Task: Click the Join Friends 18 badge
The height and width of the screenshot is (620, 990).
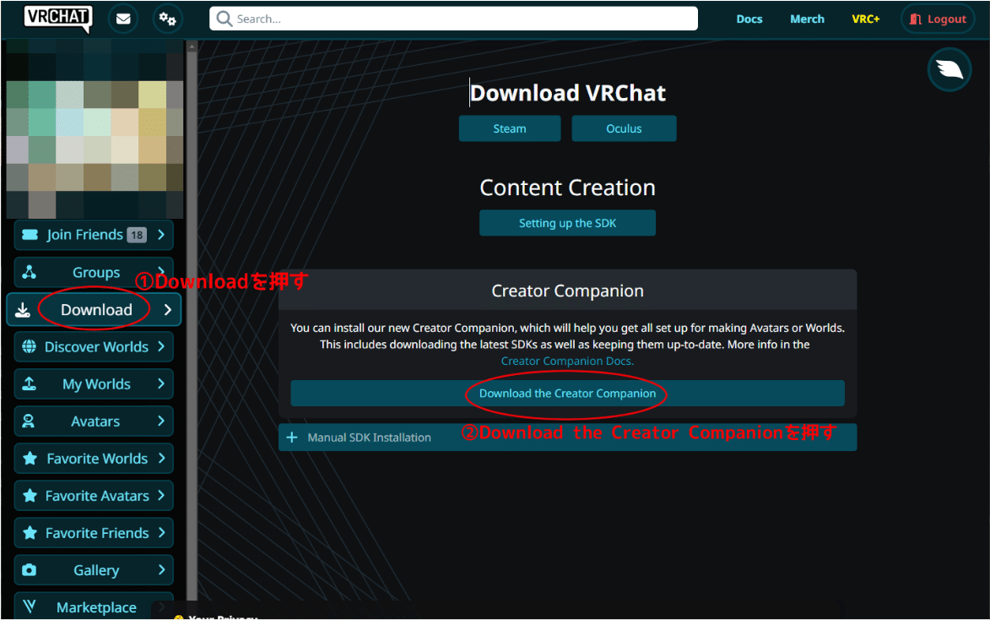Action: click(x=137, y=235)
